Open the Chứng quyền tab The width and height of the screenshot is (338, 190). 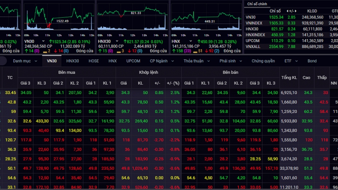pyautogui.click(x=263, y=61)
